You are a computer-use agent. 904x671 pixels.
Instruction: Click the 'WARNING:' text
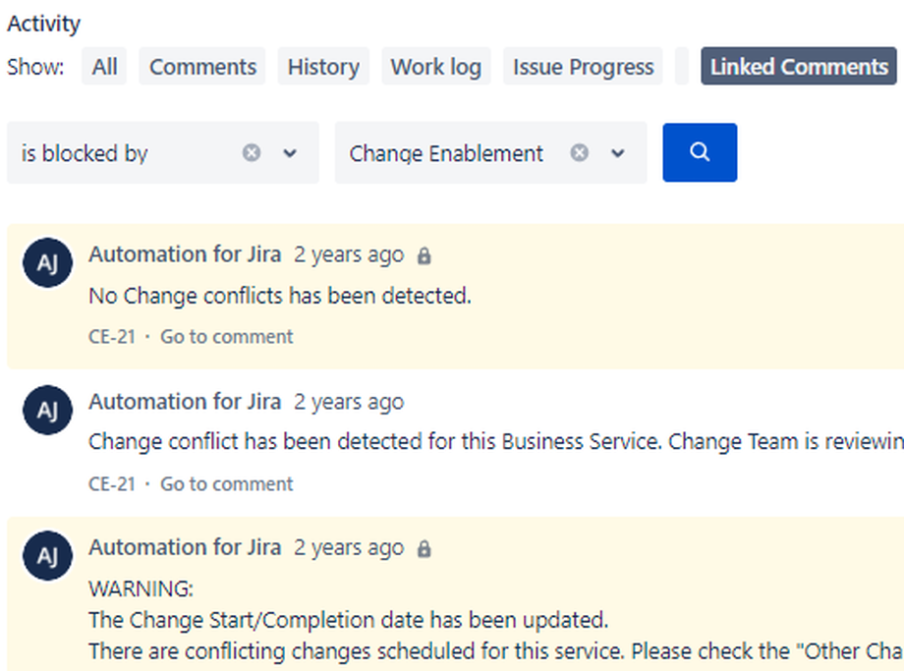coord(141,589)
